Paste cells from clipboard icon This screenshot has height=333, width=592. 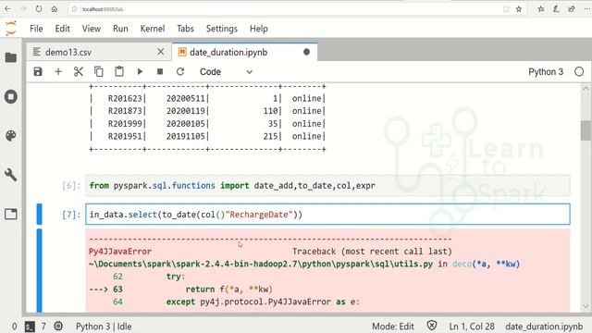click(119, 71)
